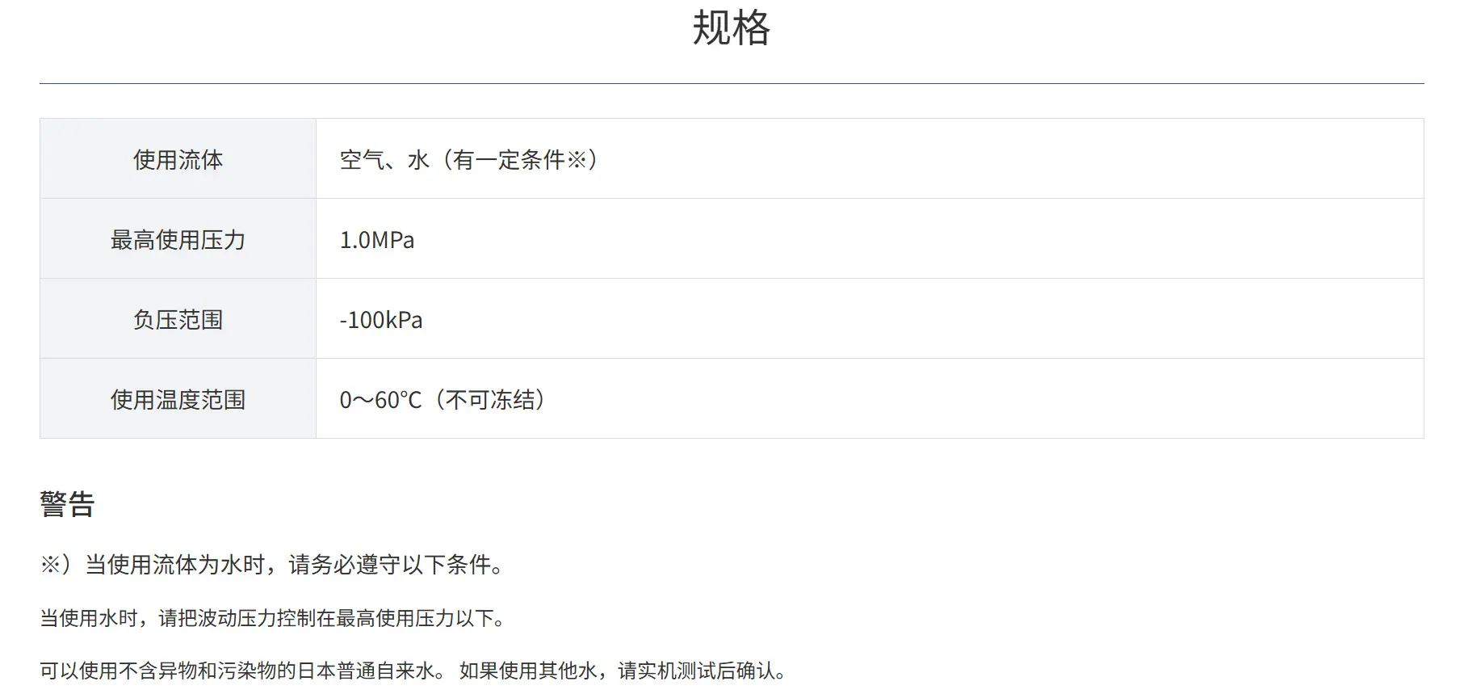Click the 可以使用不含异物 tap water sentence
Viewport: 1464px width, 694px height.
[243, 671]
